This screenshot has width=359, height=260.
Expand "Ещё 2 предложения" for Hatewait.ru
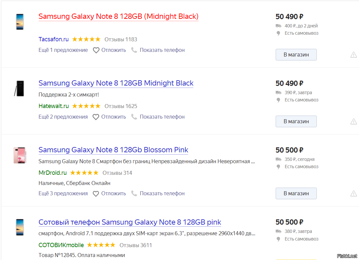(63, 117)
